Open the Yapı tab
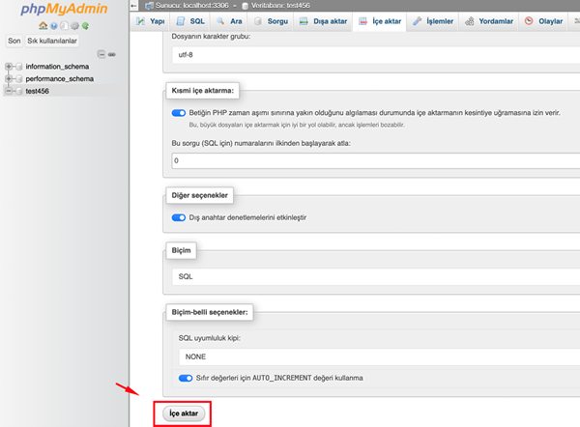This screenshot has width=580, height=427. pos(150,21)
